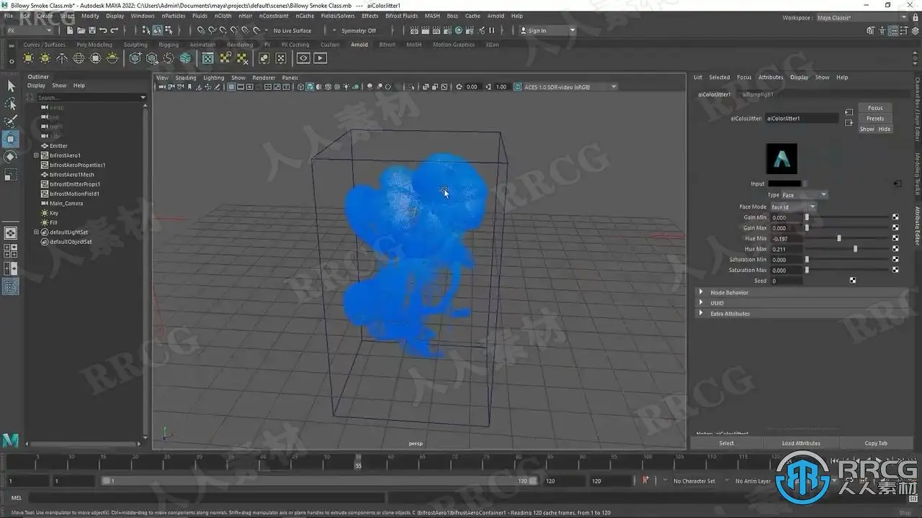The image size is (922, 518).
Task: Expand the defaultLightSet node in Outliner
Action: (x=36, y=232)
